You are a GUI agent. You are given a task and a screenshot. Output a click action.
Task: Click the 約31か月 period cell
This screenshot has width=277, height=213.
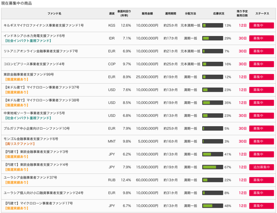pyautogui.click(x=170, y=193)
